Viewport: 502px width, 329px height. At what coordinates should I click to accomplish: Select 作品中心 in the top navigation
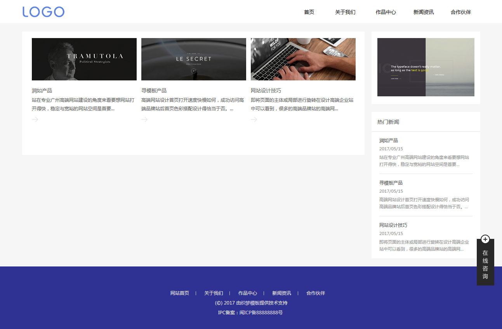click(386, 12)
